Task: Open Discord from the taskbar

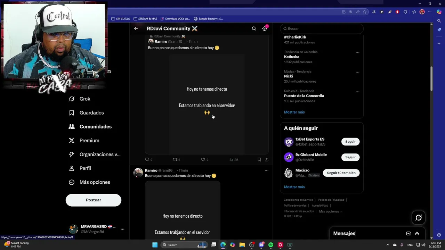Action: tap(261, 245)
